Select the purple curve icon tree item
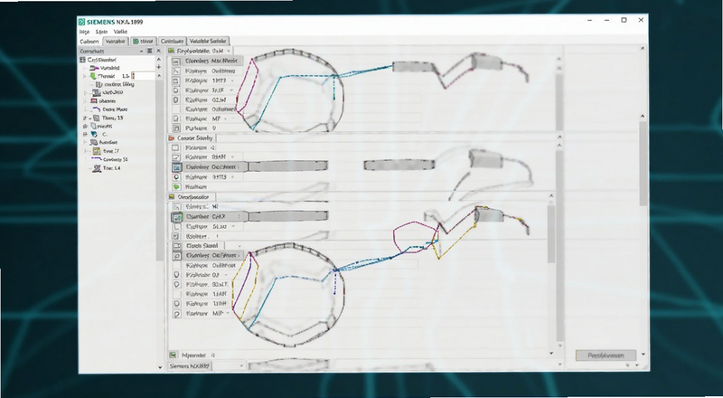The image size is (723, 398). tap(96, 109)
